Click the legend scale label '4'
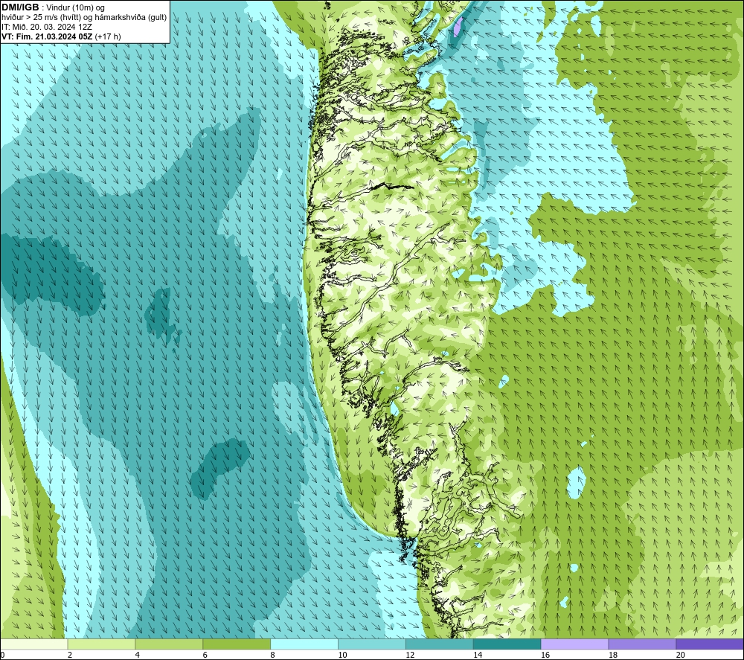Screen dimensions: 744x660 pyautogui.click(x=137, y=655)
